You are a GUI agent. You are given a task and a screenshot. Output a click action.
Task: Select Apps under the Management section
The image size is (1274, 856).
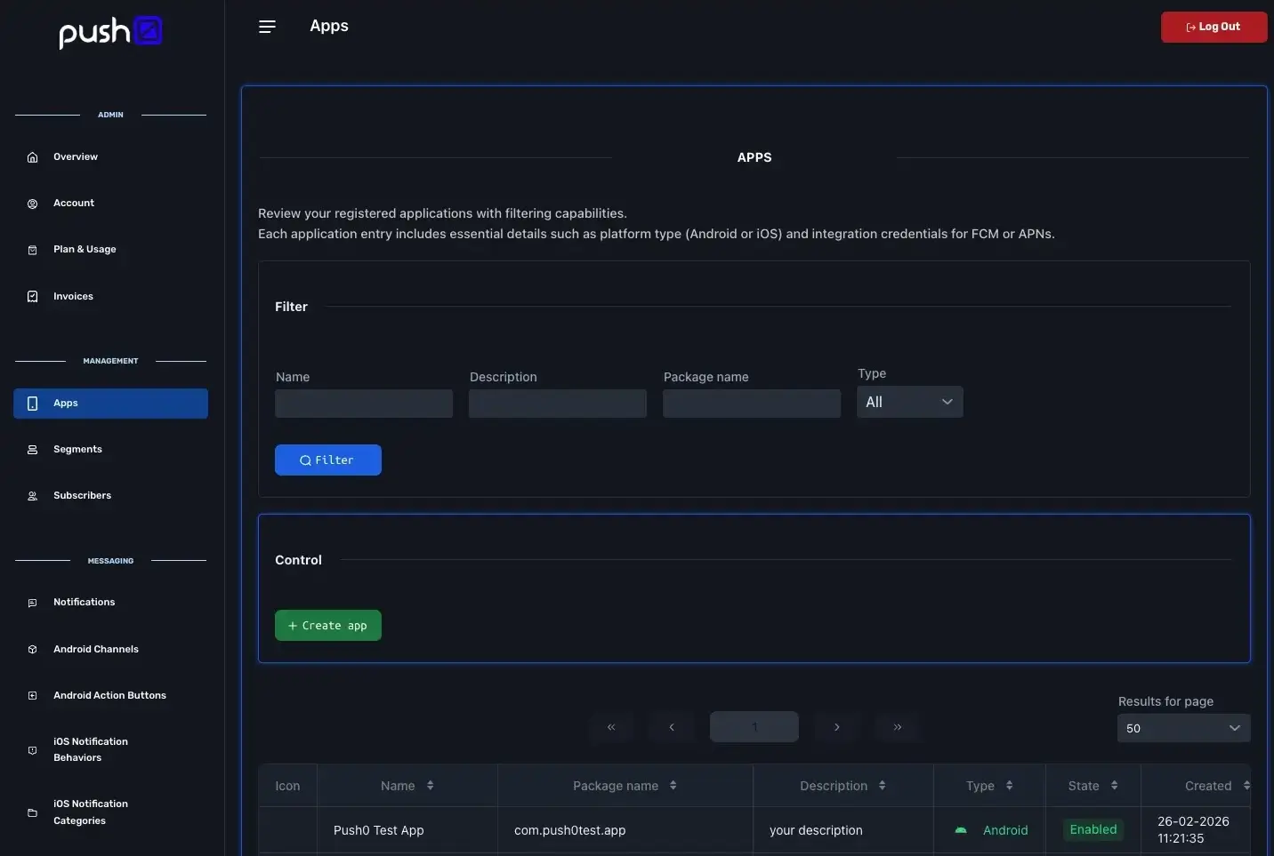(x=66, y=403)
